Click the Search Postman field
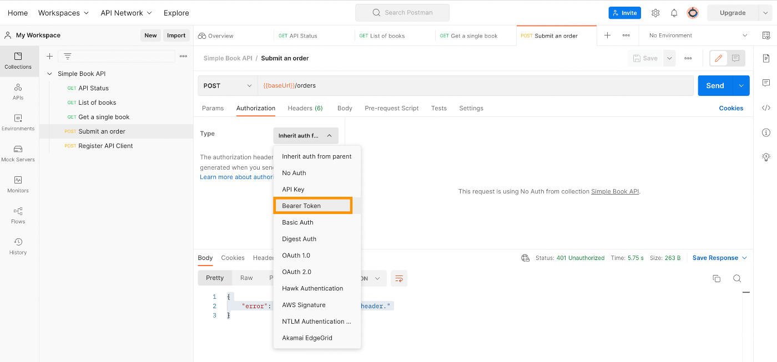This screenshot has width=777, height=362. [402, 13]
